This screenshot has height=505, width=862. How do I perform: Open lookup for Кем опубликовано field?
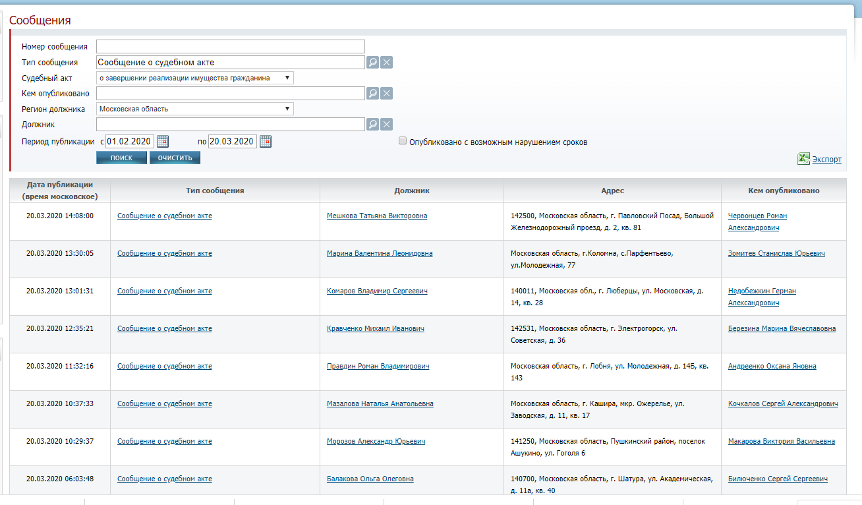373,94
